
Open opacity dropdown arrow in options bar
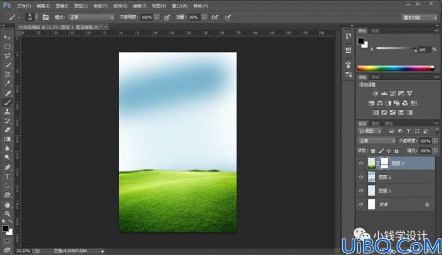tap(157, 17)
